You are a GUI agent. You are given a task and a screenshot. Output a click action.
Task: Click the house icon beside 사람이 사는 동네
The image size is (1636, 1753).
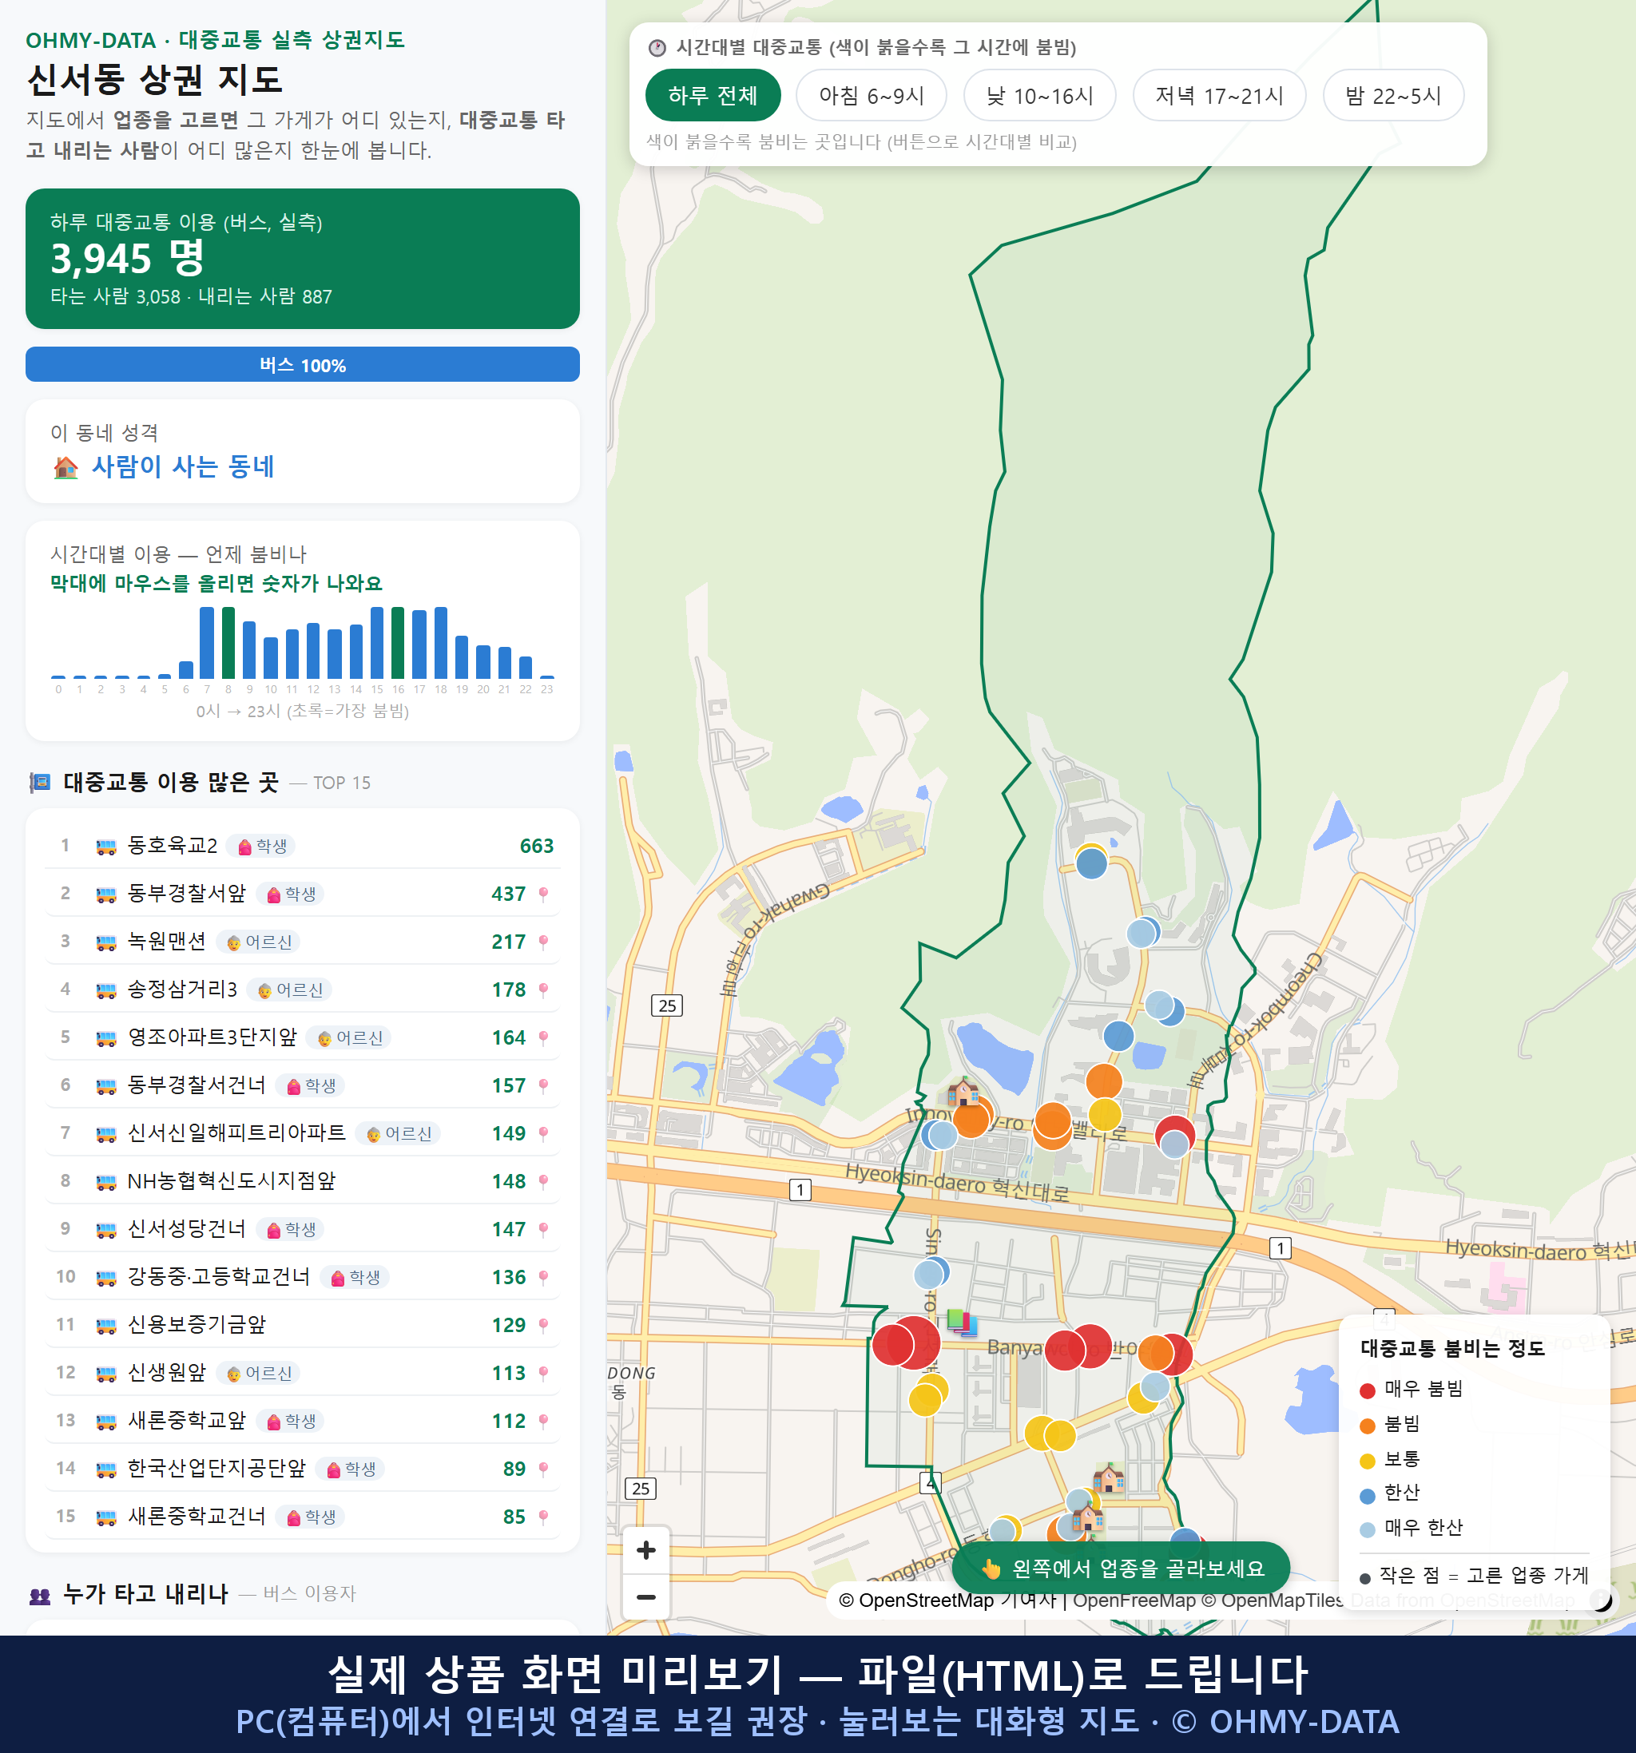[x=66, y=467]
